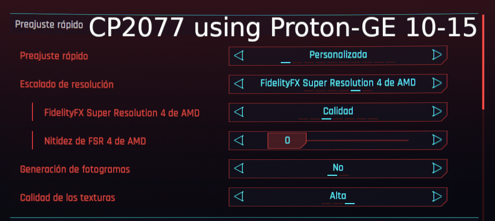Toggle Generación de fotogramas with right arrow
495x221 pixels.
[437, 169]
